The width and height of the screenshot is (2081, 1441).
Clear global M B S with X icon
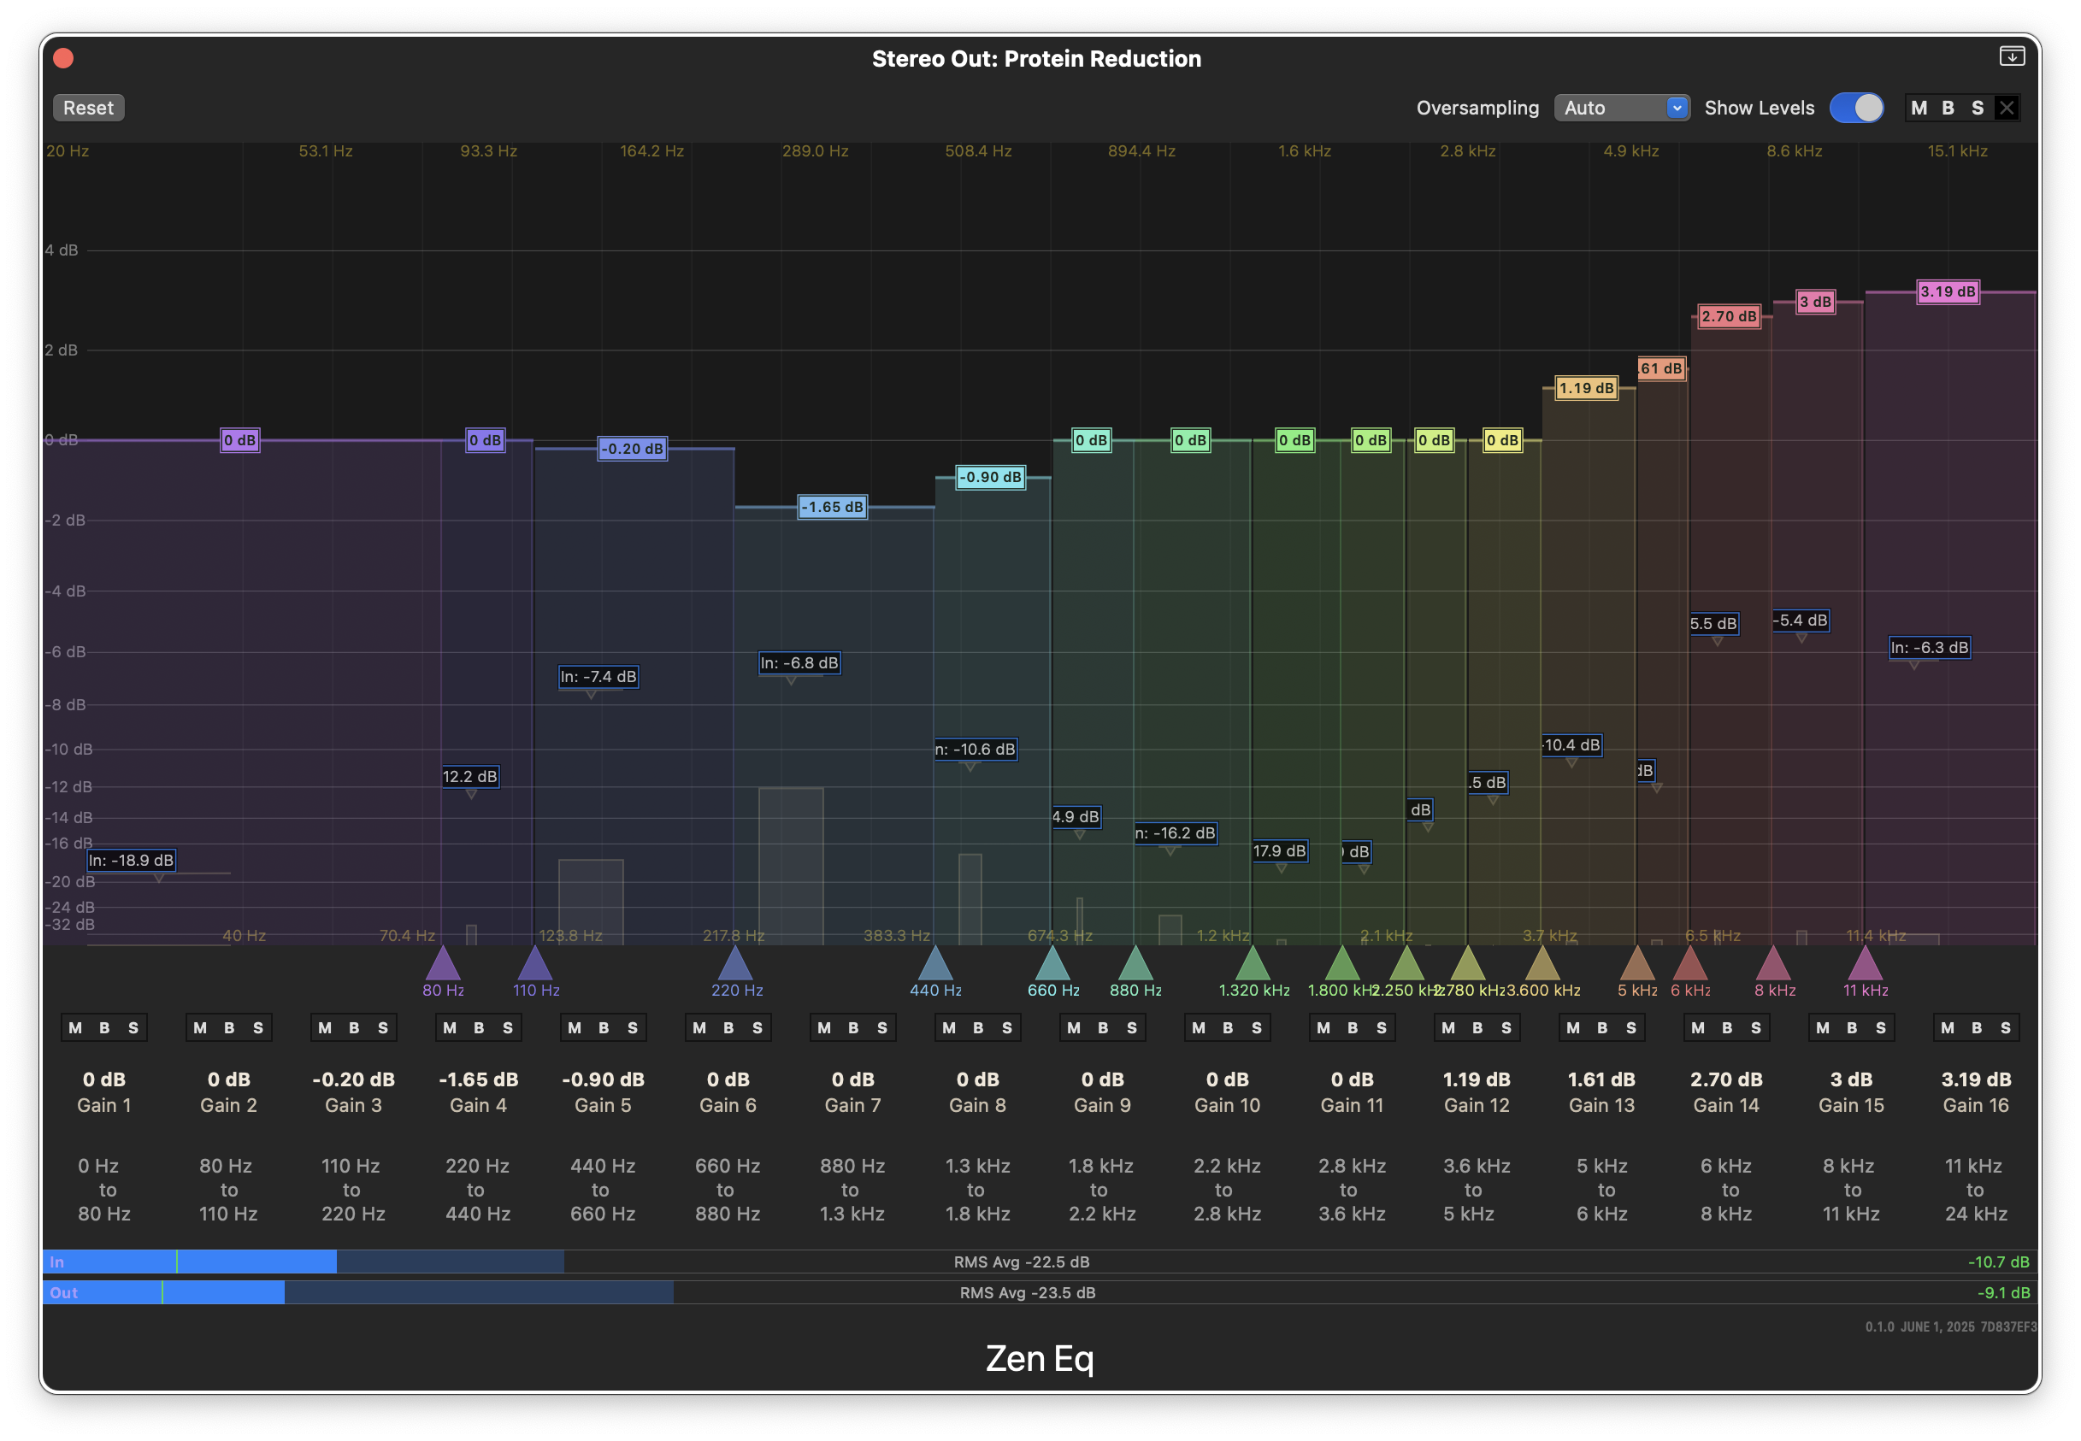(2007, 109)
